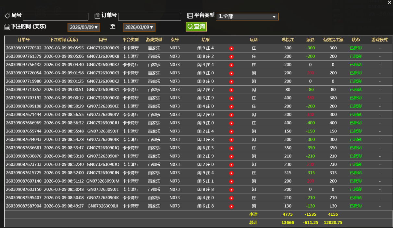Click the 派彩 column header
The image size is (393, 228).
click(x=310, y=40)
